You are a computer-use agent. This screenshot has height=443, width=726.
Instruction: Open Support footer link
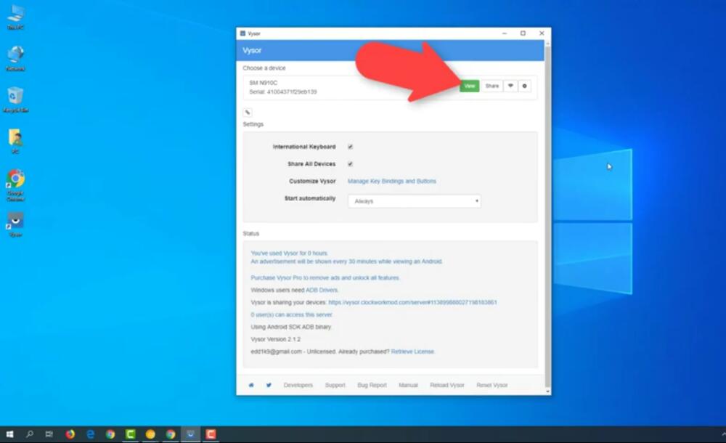(x=335, y=385)
